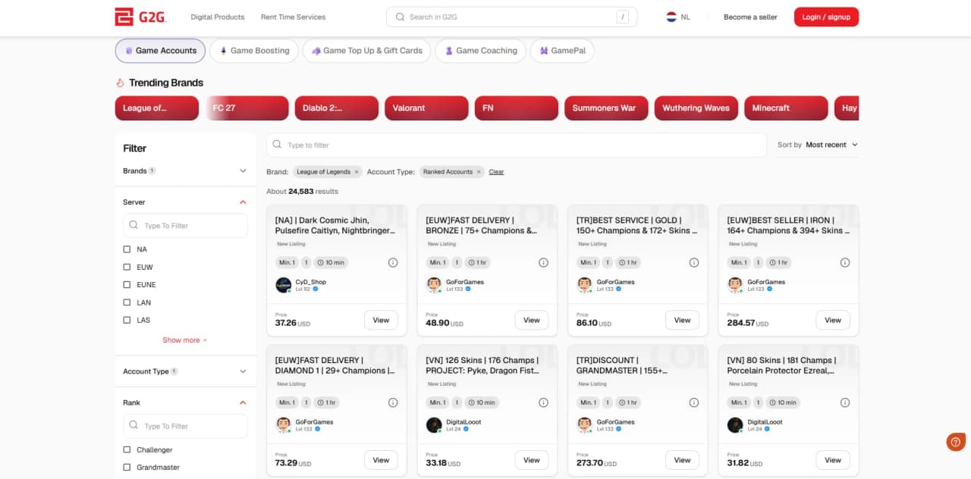Click the Login / signup button
The height and width of the screenshot is (479, 971).
tap(826, 17)
